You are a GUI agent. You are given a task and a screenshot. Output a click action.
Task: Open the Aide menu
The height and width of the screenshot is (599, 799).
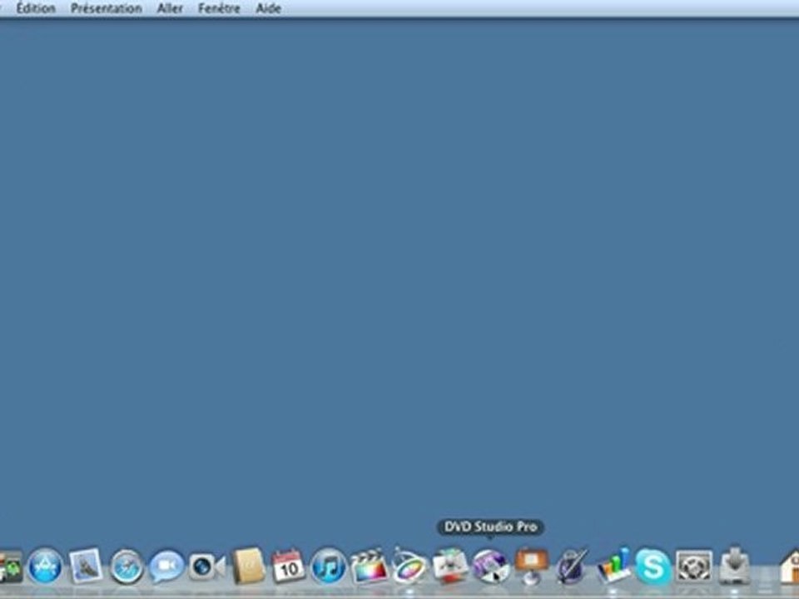(x=269, y=8)
